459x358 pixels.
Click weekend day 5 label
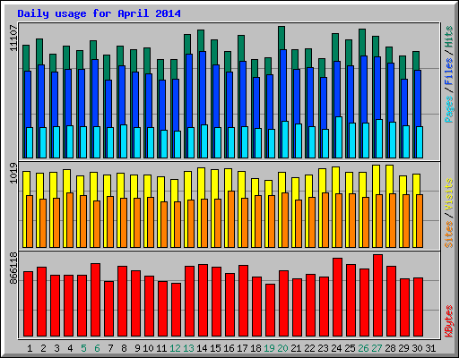point(83,348)
